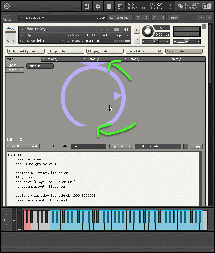The width and height of the screenshot is (215, 253).
Task: Open Instrument Options
Action: (26, 51)
